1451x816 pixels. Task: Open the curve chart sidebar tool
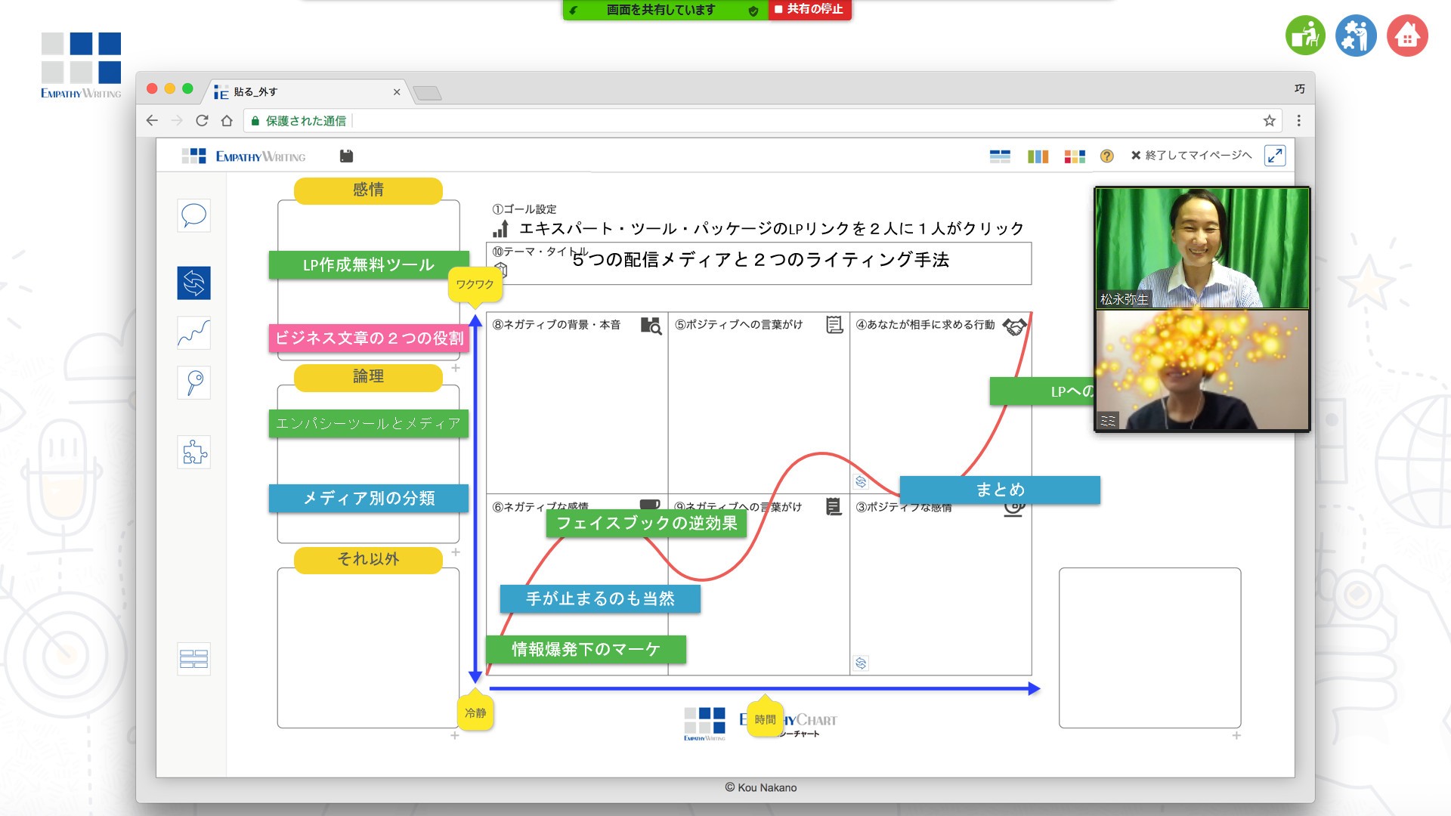[193, 333]
